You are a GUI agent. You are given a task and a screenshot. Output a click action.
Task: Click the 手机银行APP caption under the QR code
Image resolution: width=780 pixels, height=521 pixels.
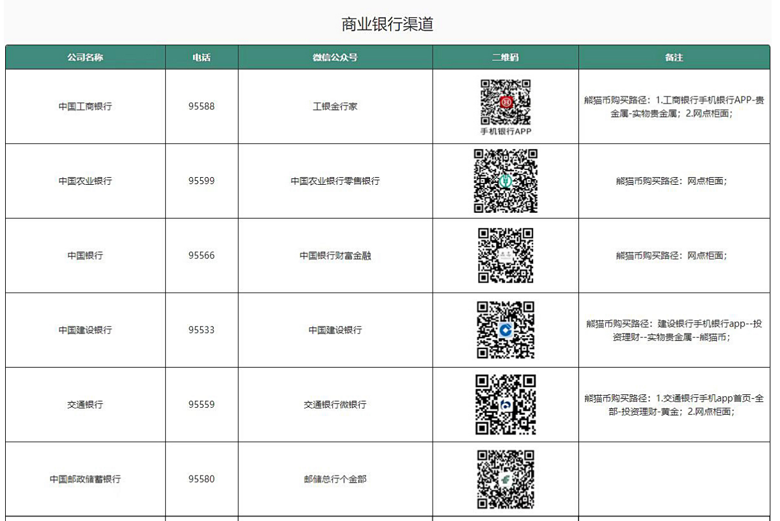(505, 132)
